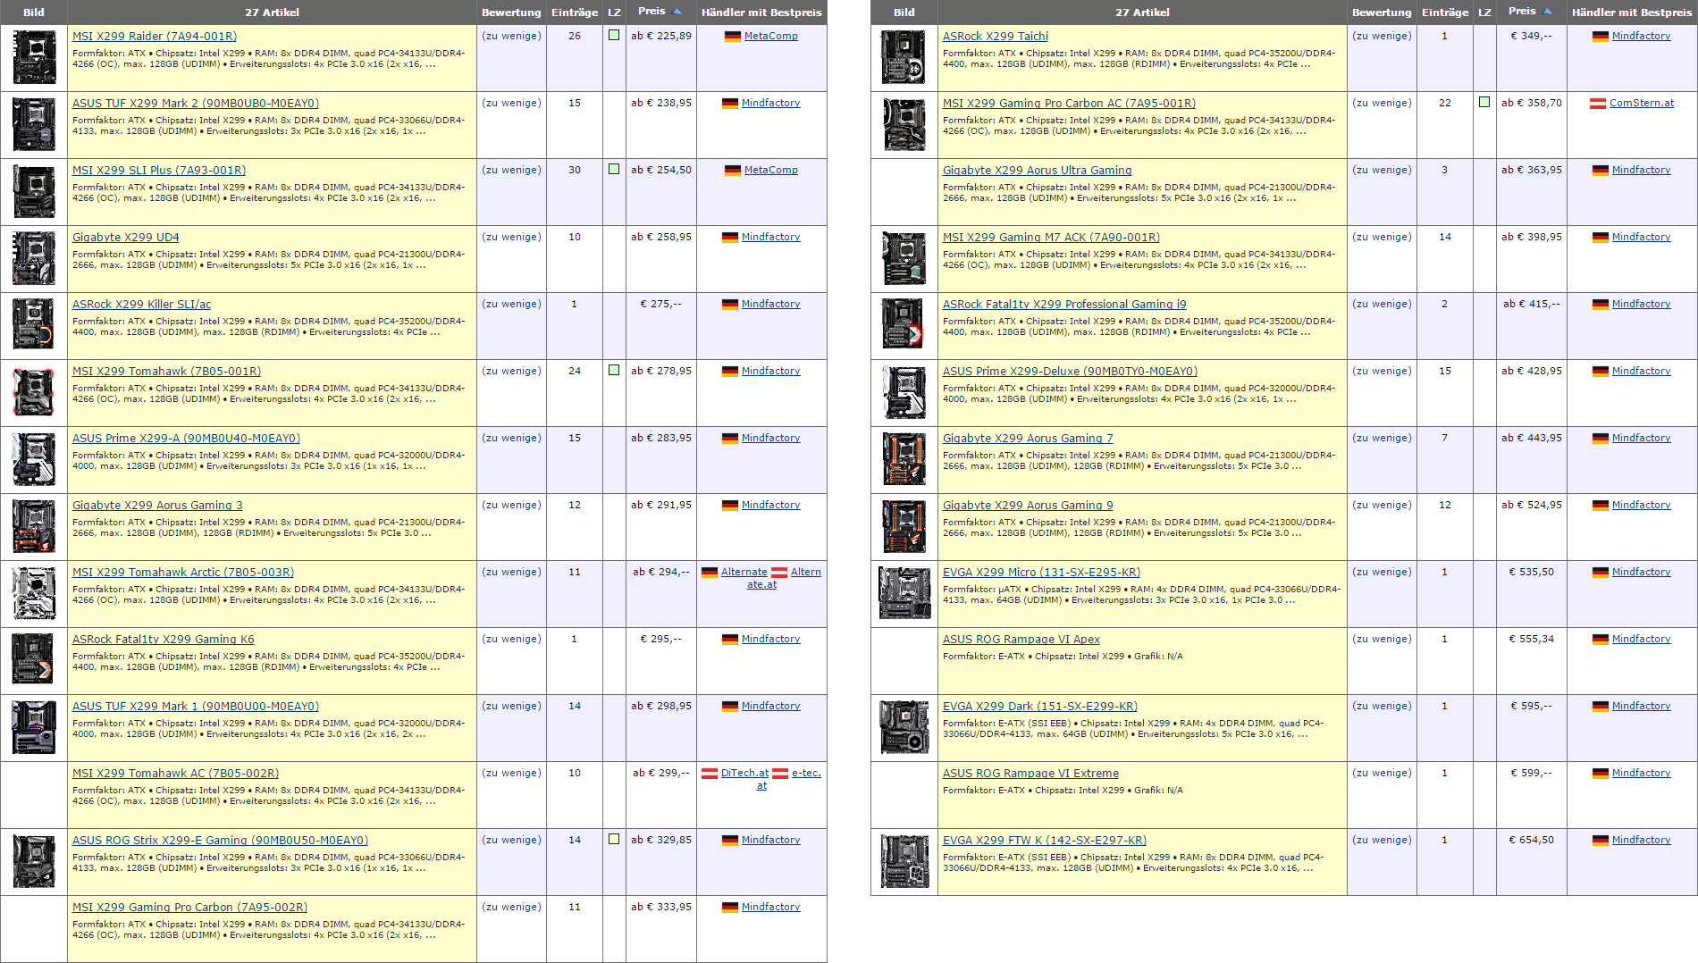Click the Austrian flag beside Alternate.at

(779, 573)
